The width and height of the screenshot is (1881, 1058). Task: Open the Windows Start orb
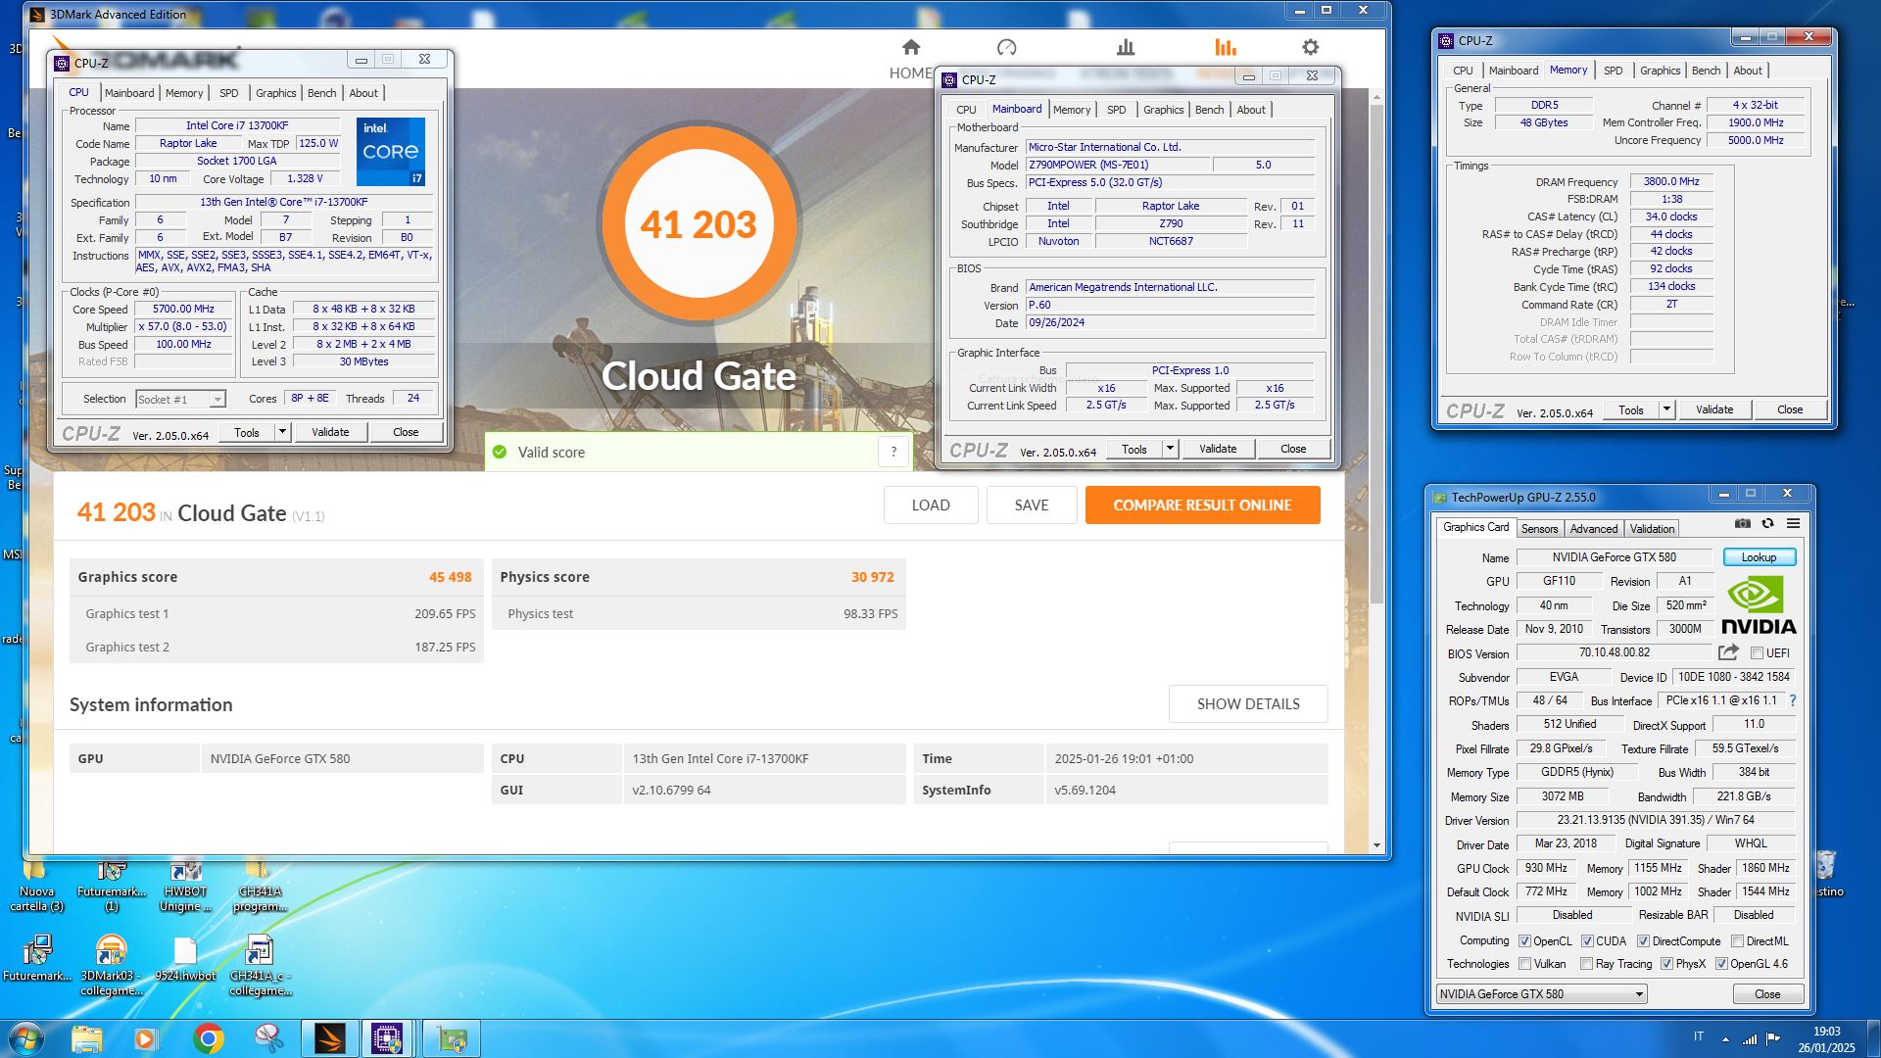click(x=26, y=1038)
